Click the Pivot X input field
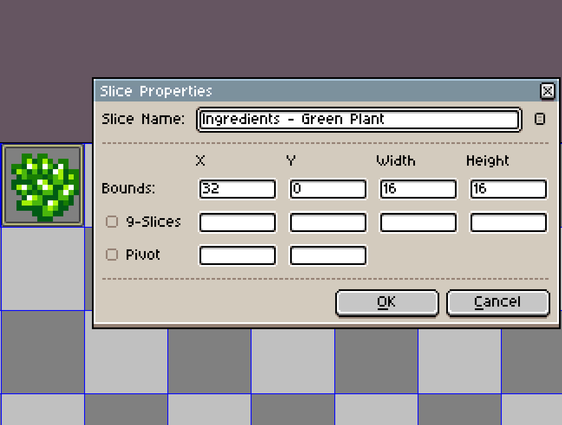562x425 pixels. (x=237, y=255)
